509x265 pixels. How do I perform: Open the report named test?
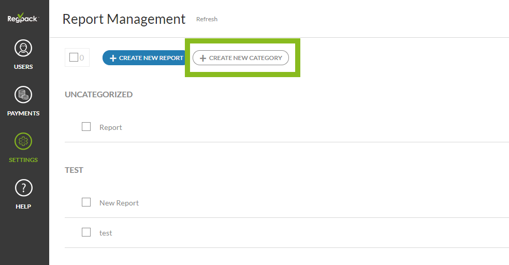pyautogui.click(x=106, y=233)
